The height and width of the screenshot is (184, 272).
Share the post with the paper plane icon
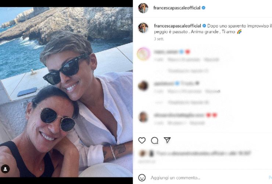(x=167, y=140)
